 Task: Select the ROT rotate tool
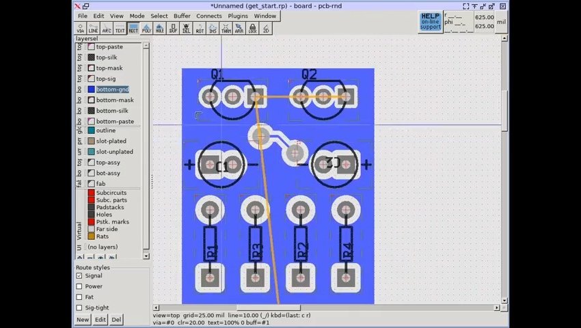(200, 29)
